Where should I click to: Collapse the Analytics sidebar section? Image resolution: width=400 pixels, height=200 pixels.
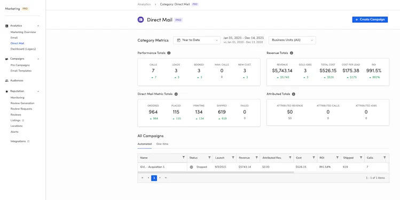click(38, 26)
